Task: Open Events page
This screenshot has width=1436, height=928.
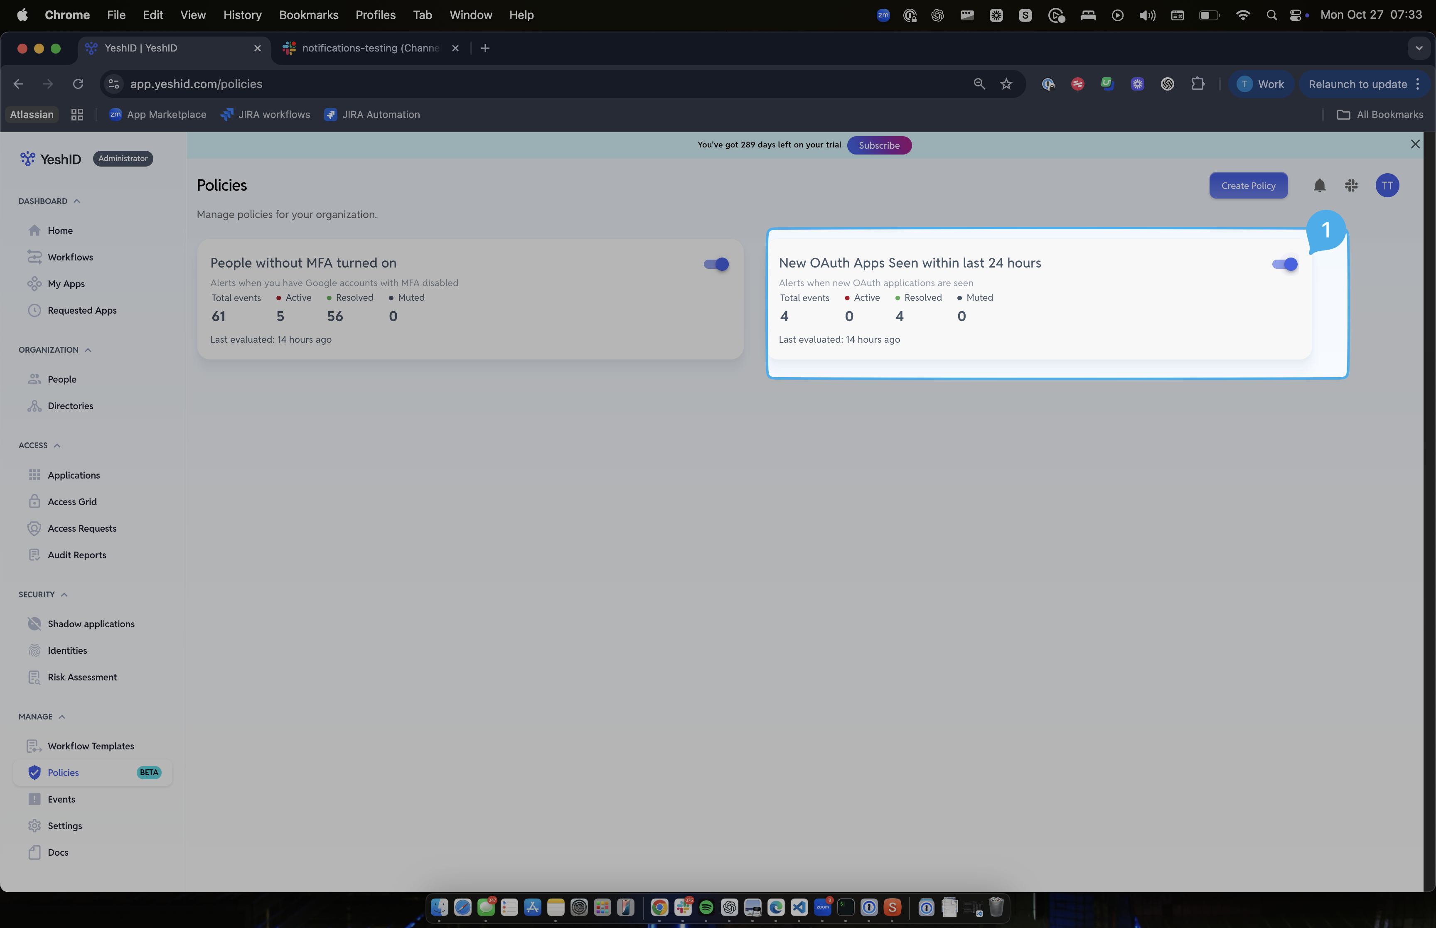Action: coord(61,800)
